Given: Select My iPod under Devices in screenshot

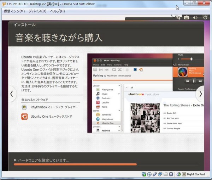Looking at the screenshot, I should (x=106, y=131).
